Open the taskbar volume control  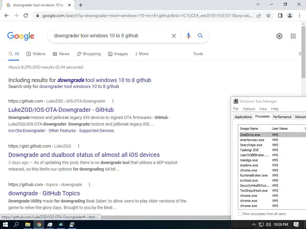click(x=268, y=225)
